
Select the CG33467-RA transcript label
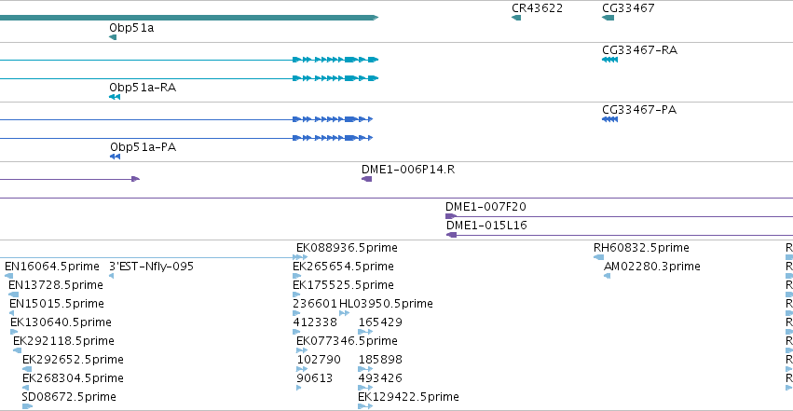pos(640,50)
